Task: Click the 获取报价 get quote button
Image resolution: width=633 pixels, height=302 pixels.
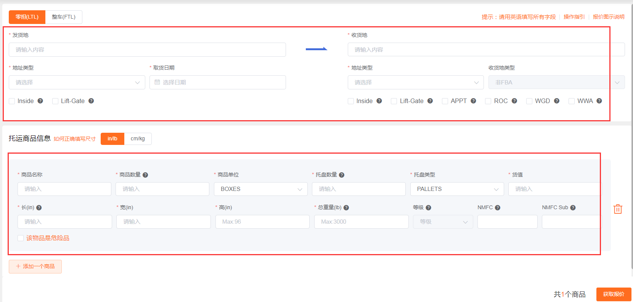Action: tap(613, 294)
